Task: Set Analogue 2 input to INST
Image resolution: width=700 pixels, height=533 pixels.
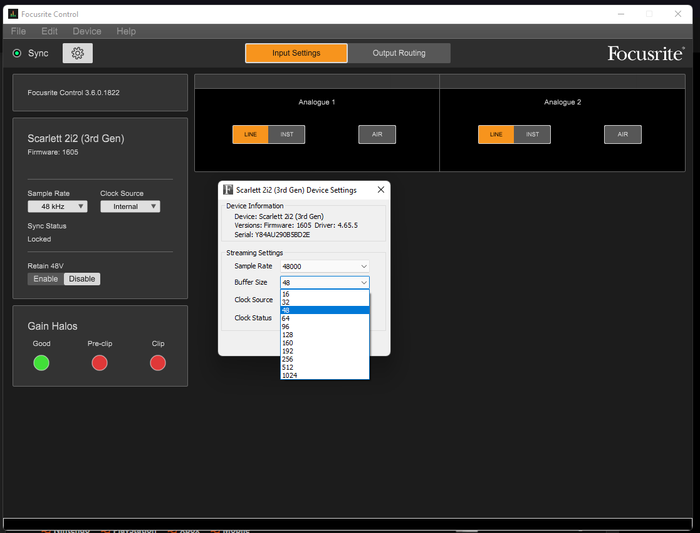Action: click(532, 135)
